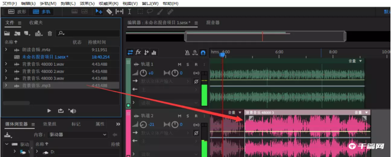The width and height of the screenshot is (392, 157).
Task: Expand the 背景音乐 .mp3 file entry
Action: pyautogui.click(x=6, y=86)
